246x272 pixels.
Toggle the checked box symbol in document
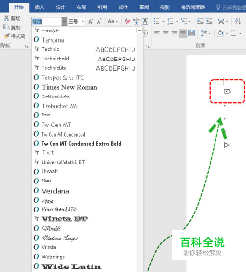tap(227, 91)
